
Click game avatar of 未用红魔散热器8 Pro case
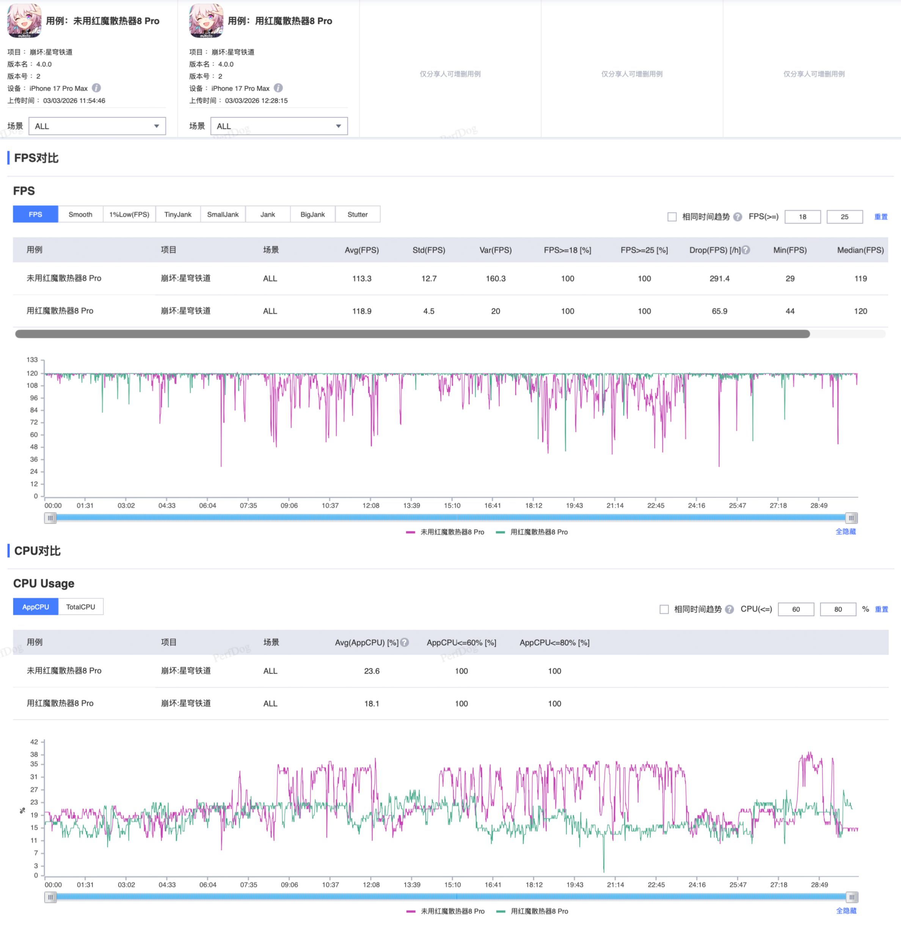(x=24, y=20)
